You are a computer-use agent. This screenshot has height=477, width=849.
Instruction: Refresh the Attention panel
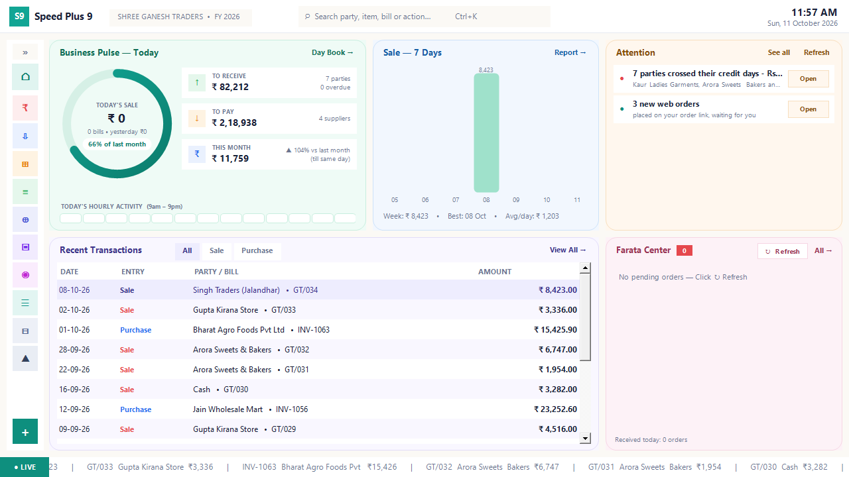coord(816,53)
